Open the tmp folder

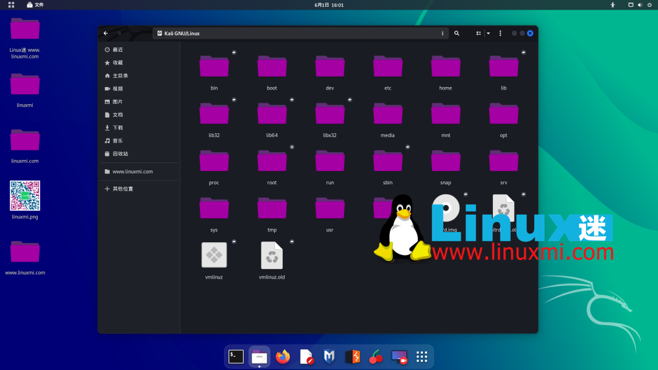272,209
